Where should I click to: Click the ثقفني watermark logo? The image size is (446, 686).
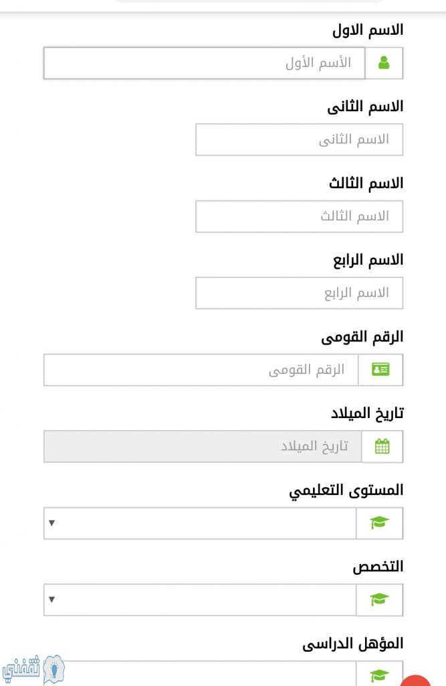point(33,669)
